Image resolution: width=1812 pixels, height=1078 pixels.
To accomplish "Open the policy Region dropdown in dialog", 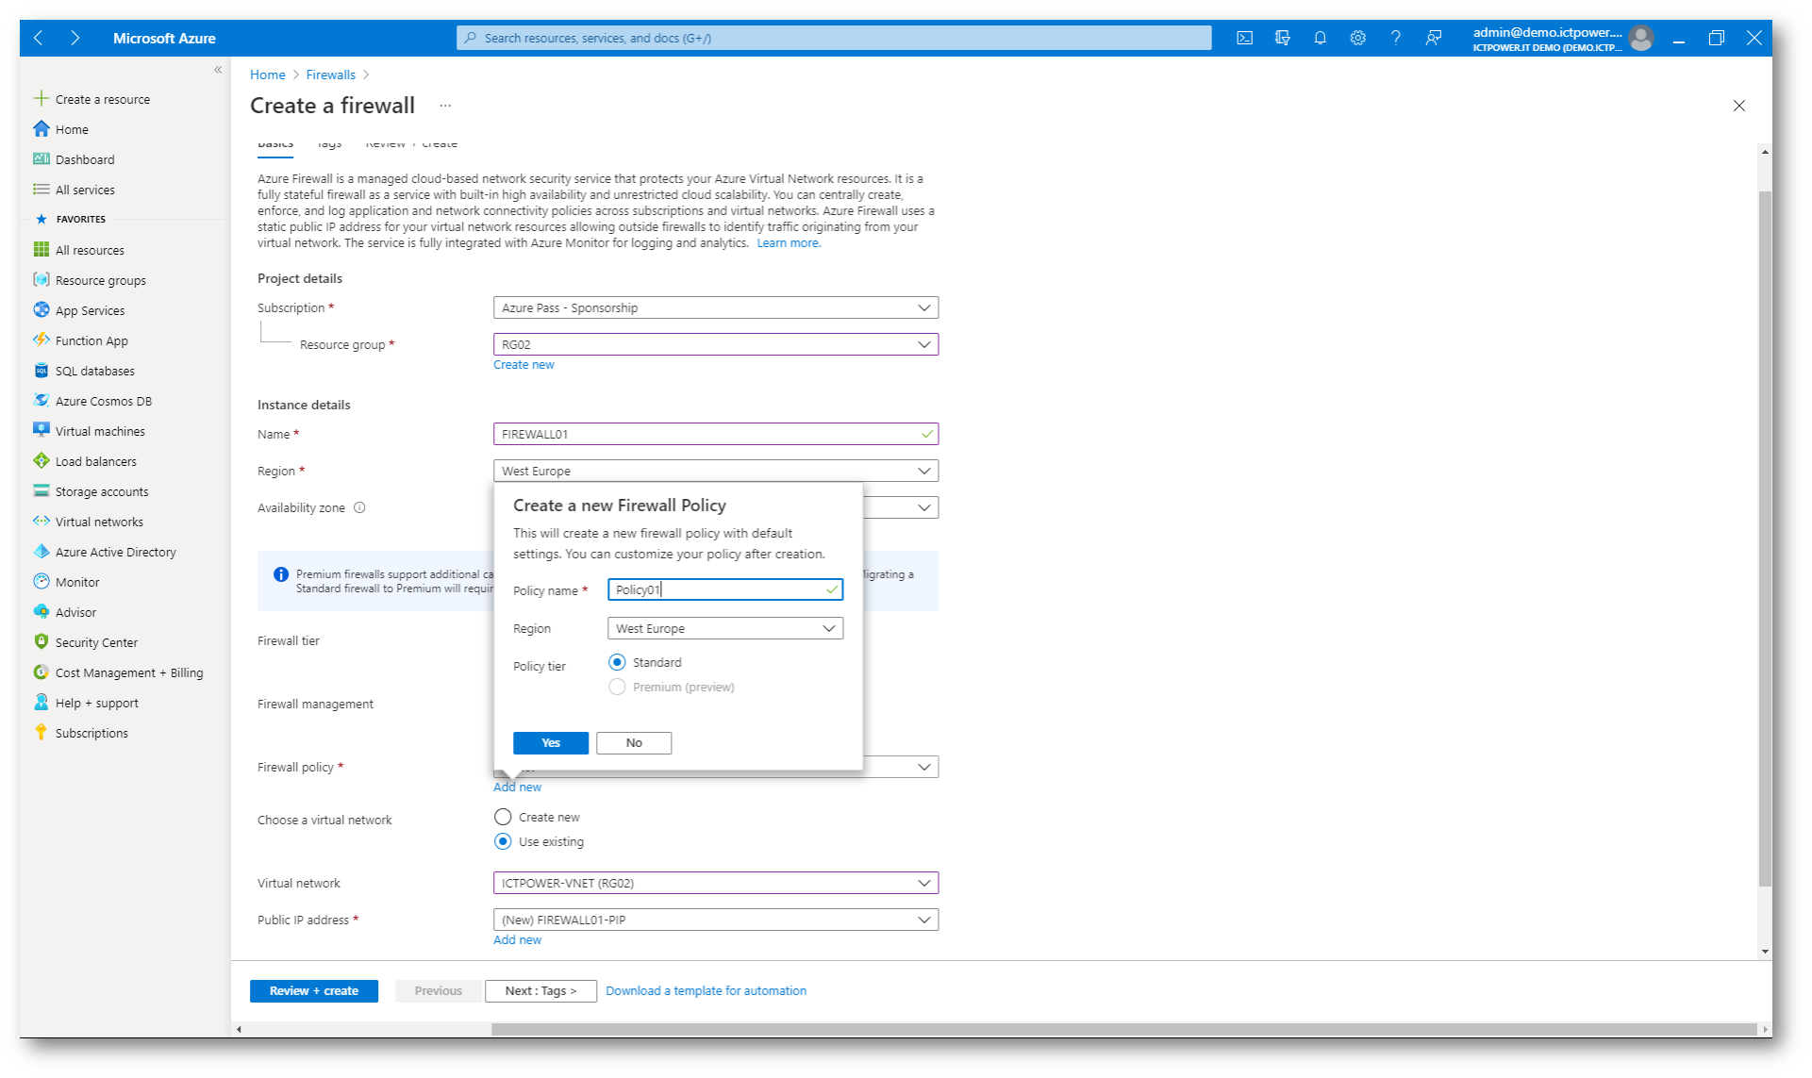I will tap(725, 629).
